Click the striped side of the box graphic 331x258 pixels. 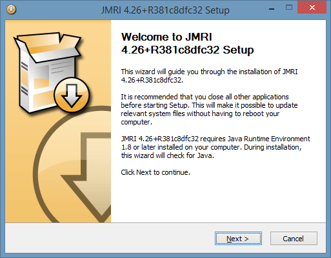[25, 79]
